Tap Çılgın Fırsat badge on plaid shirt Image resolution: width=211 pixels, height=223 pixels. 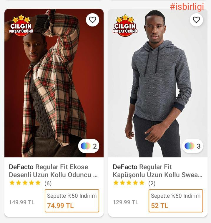(x=21, y=26)
